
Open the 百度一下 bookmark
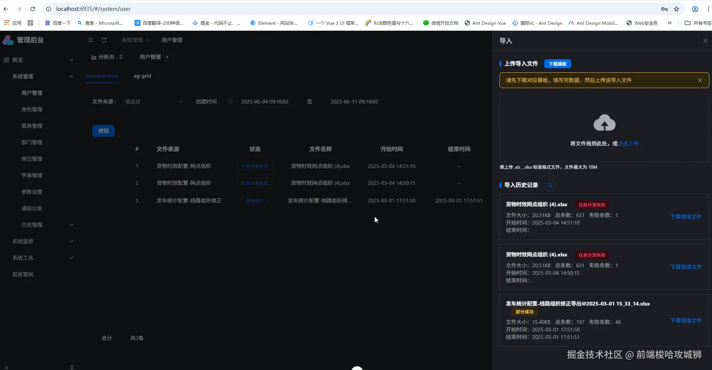point(58,23)
